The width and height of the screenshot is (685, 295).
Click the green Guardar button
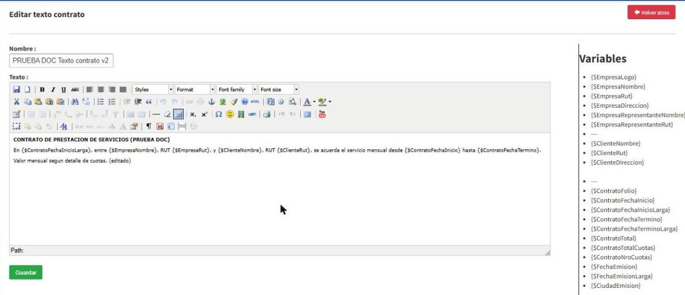tap(26, 272)
